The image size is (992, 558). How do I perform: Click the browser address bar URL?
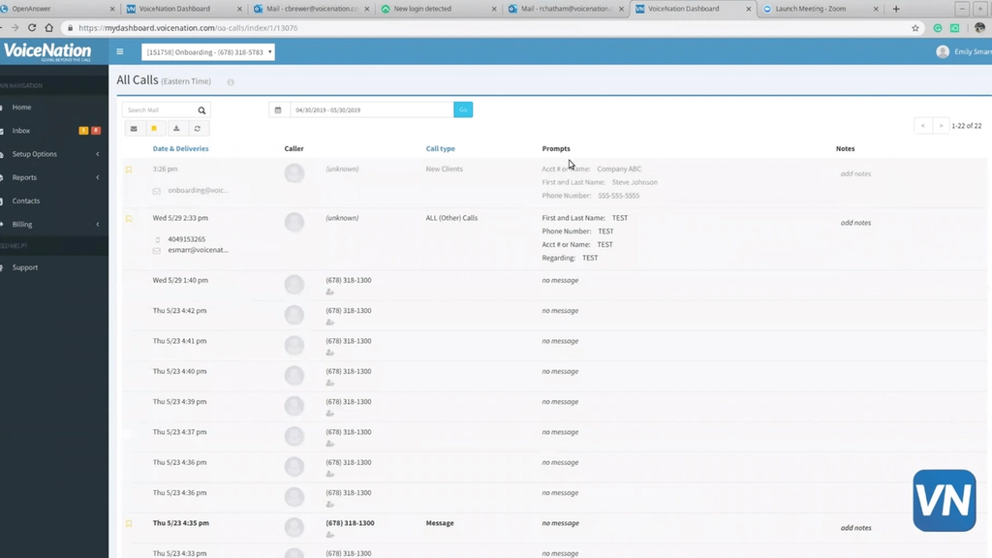pos(188,28)
